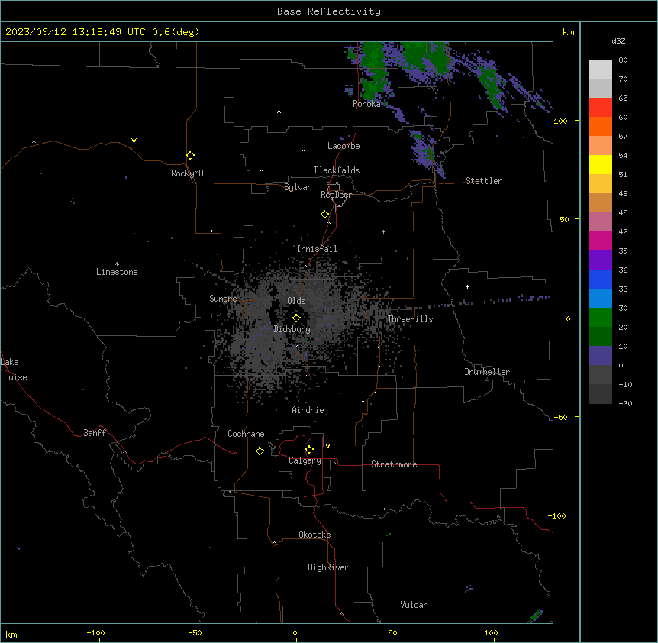Click the yellow diamond marker below RedDeer

(x=325, y=215)
